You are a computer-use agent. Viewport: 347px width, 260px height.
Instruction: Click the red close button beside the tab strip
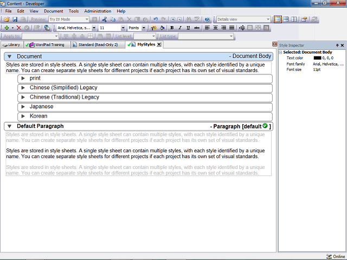(274, 44)
